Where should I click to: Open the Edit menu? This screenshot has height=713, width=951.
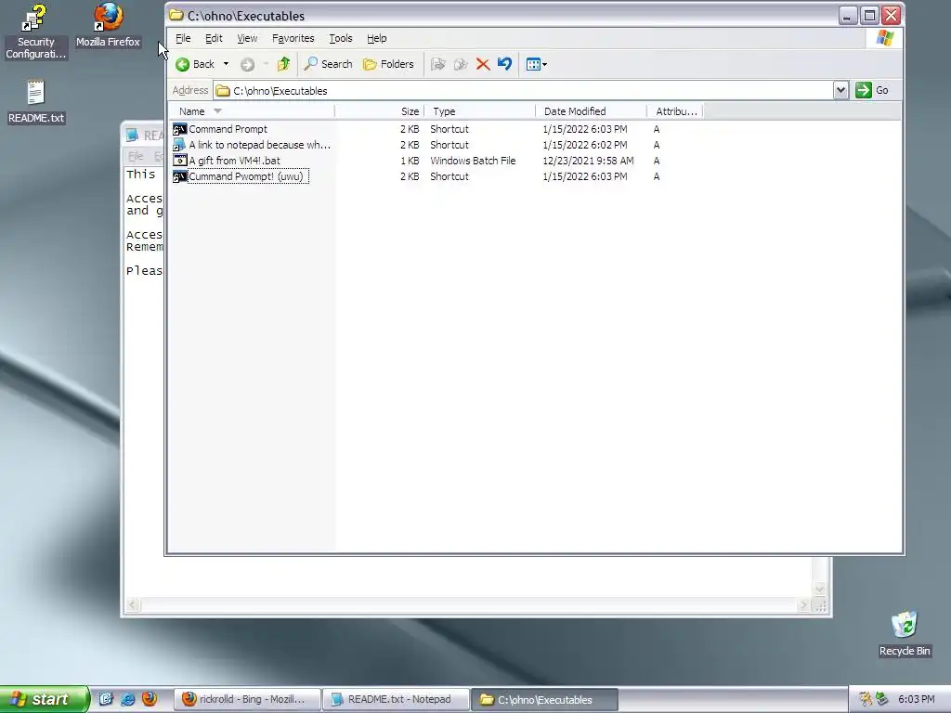[x=214, y=38]
